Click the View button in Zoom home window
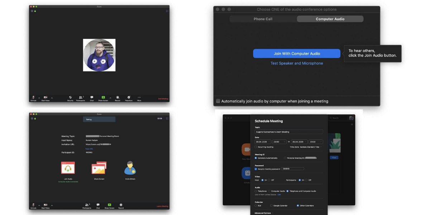This screenshot has height=215, width=430. coord(334,158)
